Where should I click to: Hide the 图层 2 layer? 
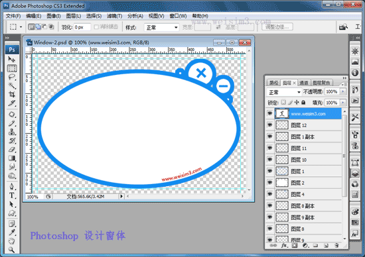tap(270, 183)
